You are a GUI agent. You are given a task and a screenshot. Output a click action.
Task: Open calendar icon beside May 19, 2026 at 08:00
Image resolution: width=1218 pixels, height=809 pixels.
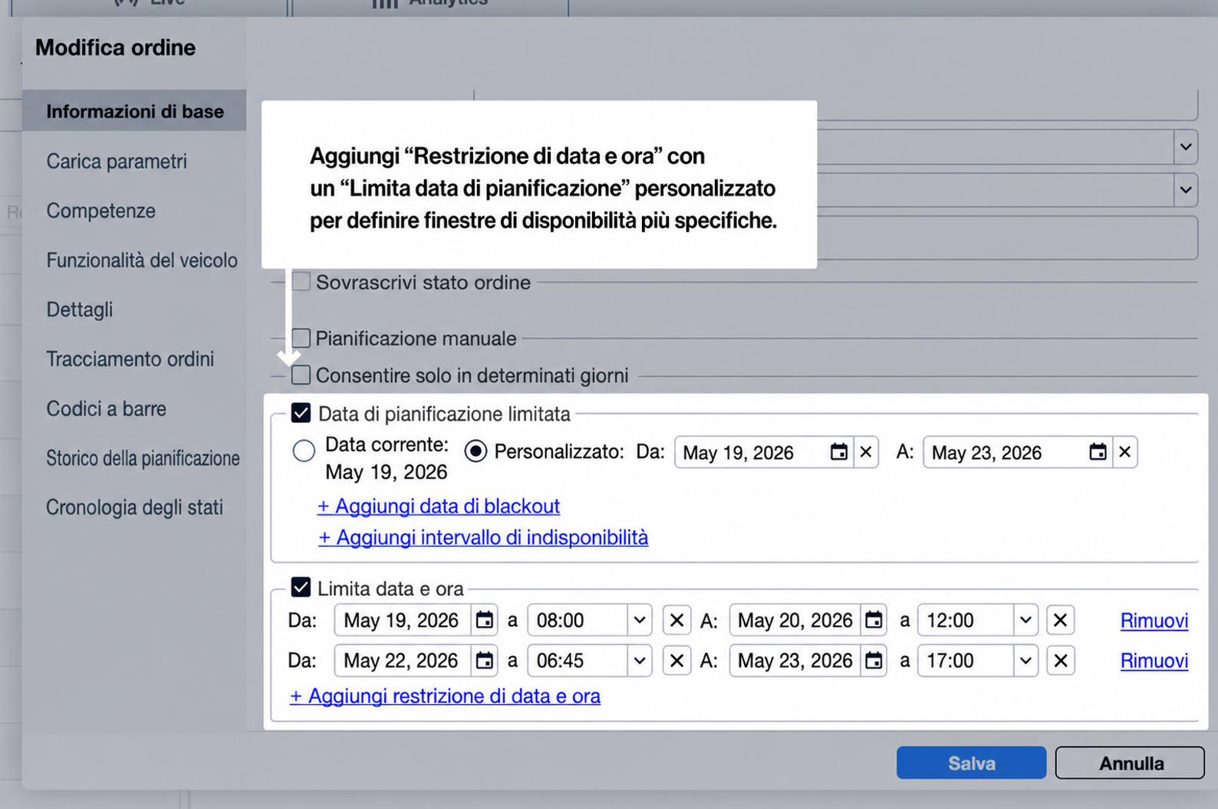(485, 620)
